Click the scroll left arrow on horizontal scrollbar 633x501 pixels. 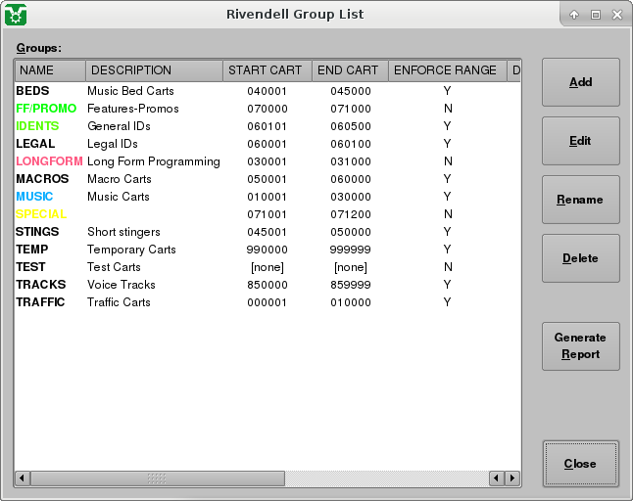[22, 478]
